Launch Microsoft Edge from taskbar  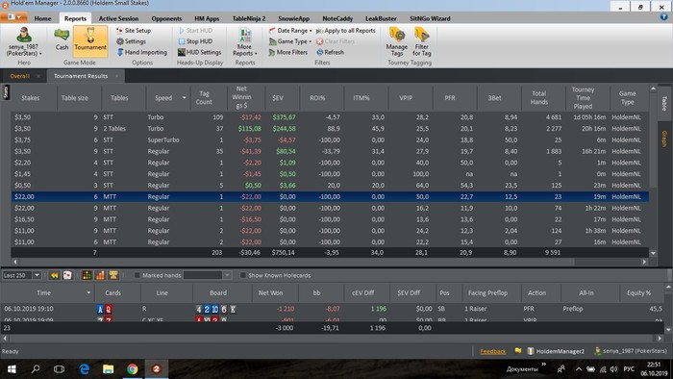85,369
